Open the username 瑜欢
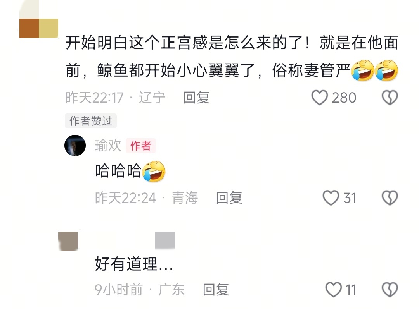The image size is (419, 309). (108, 146)
